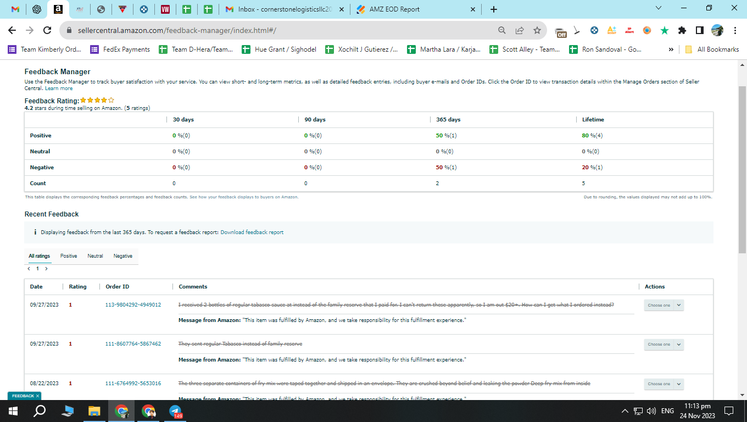
Task: Select the All ratings tab
Action: pyautogui.click(x=40, y=256)
